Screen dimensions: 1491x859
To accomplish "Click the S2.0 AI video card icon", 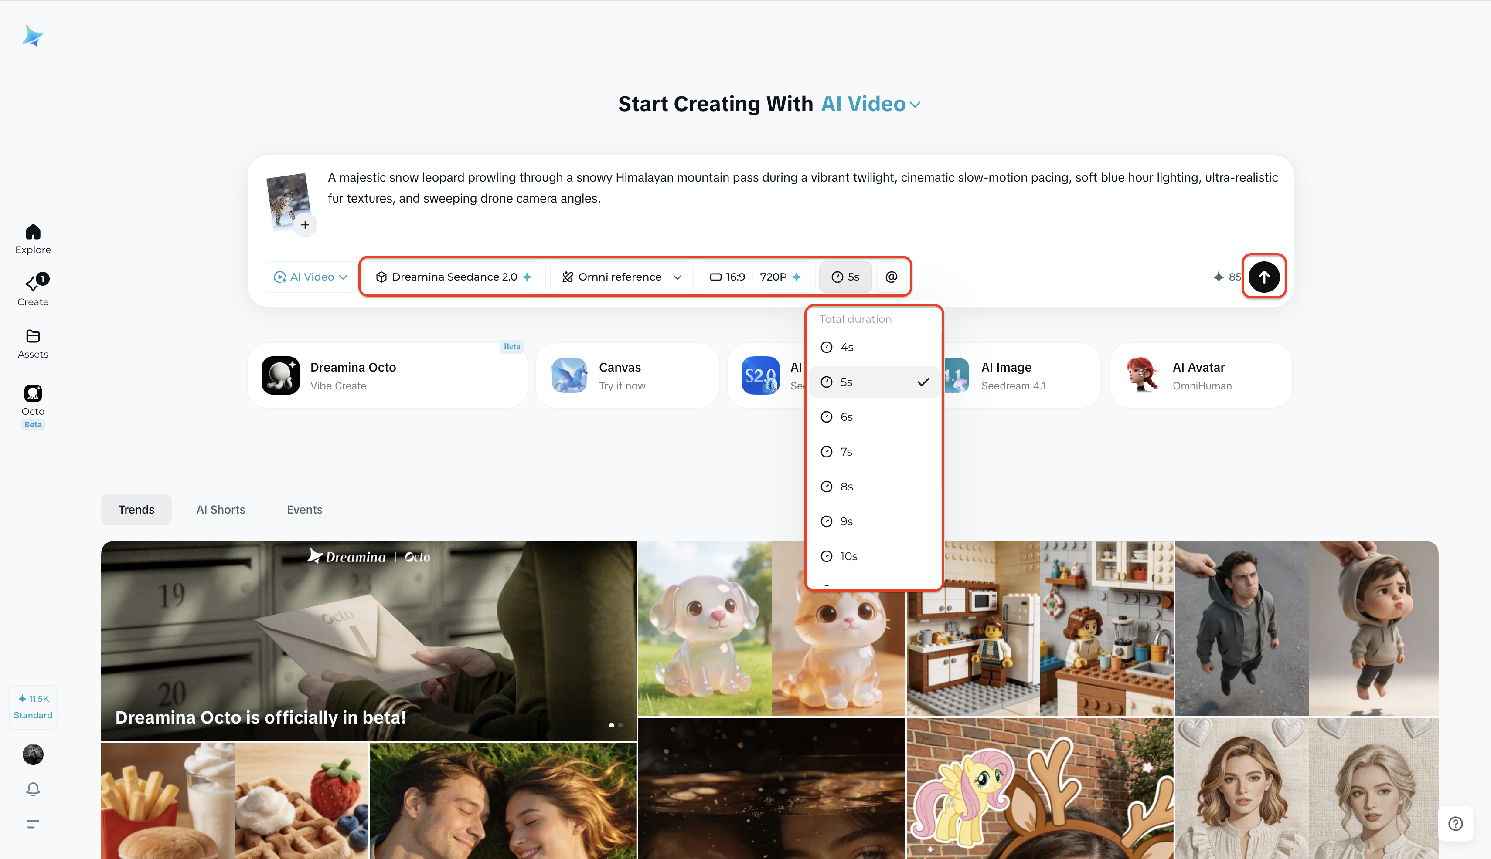I will (761, 375).
